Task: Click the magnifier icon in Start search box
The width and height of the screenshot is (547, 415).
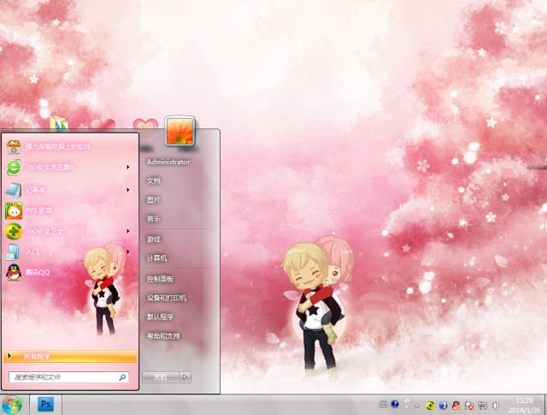Action: point(122,377)
